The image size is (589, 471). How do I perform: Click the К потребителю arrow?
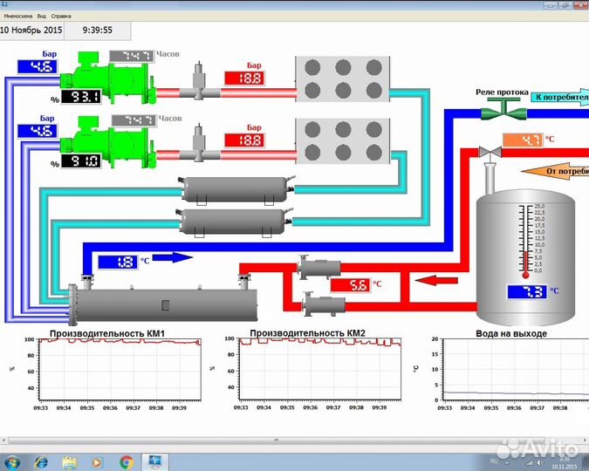coord(557,98)
